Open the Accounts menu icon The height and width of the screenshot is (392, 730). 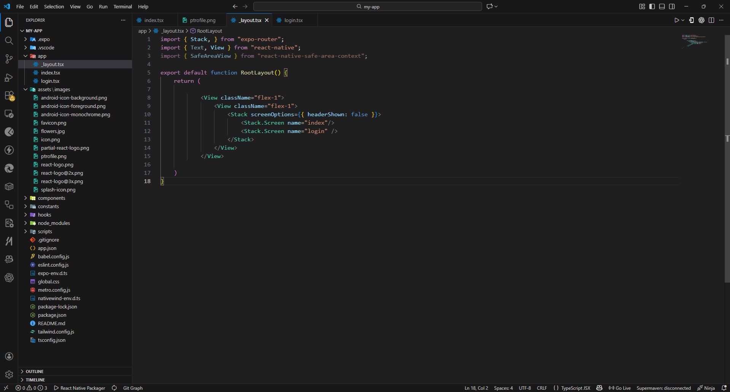click(9, 356)
